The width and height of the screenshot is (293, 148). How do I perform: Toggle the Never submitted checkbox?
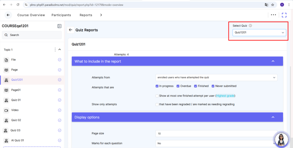tap(213, 86)
